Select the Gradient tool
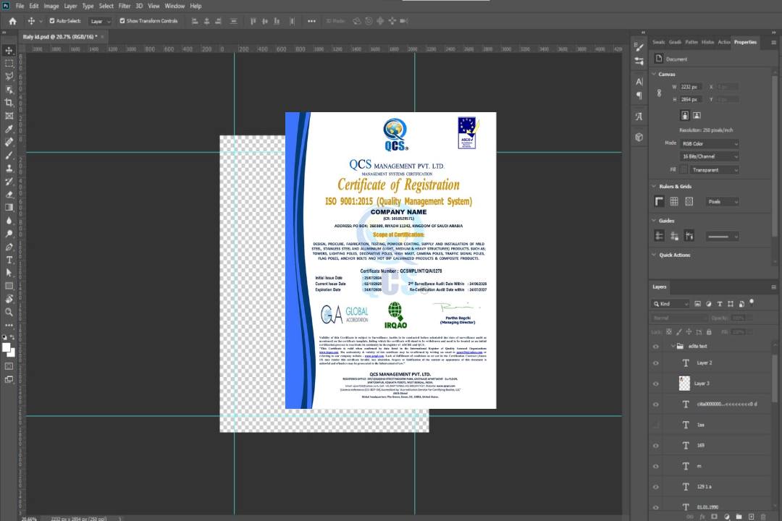 click(9, 208)
